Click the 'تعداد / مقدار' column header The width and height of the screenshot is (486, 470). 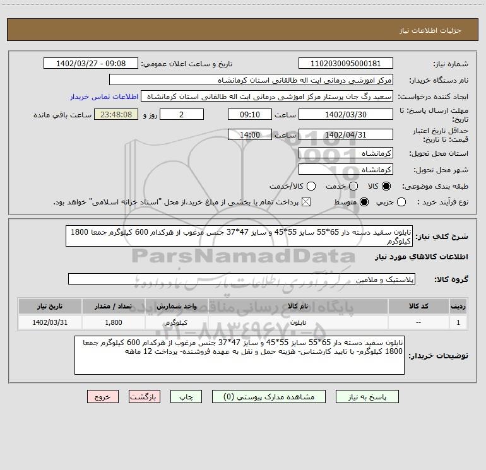click(x=114, y=306)
